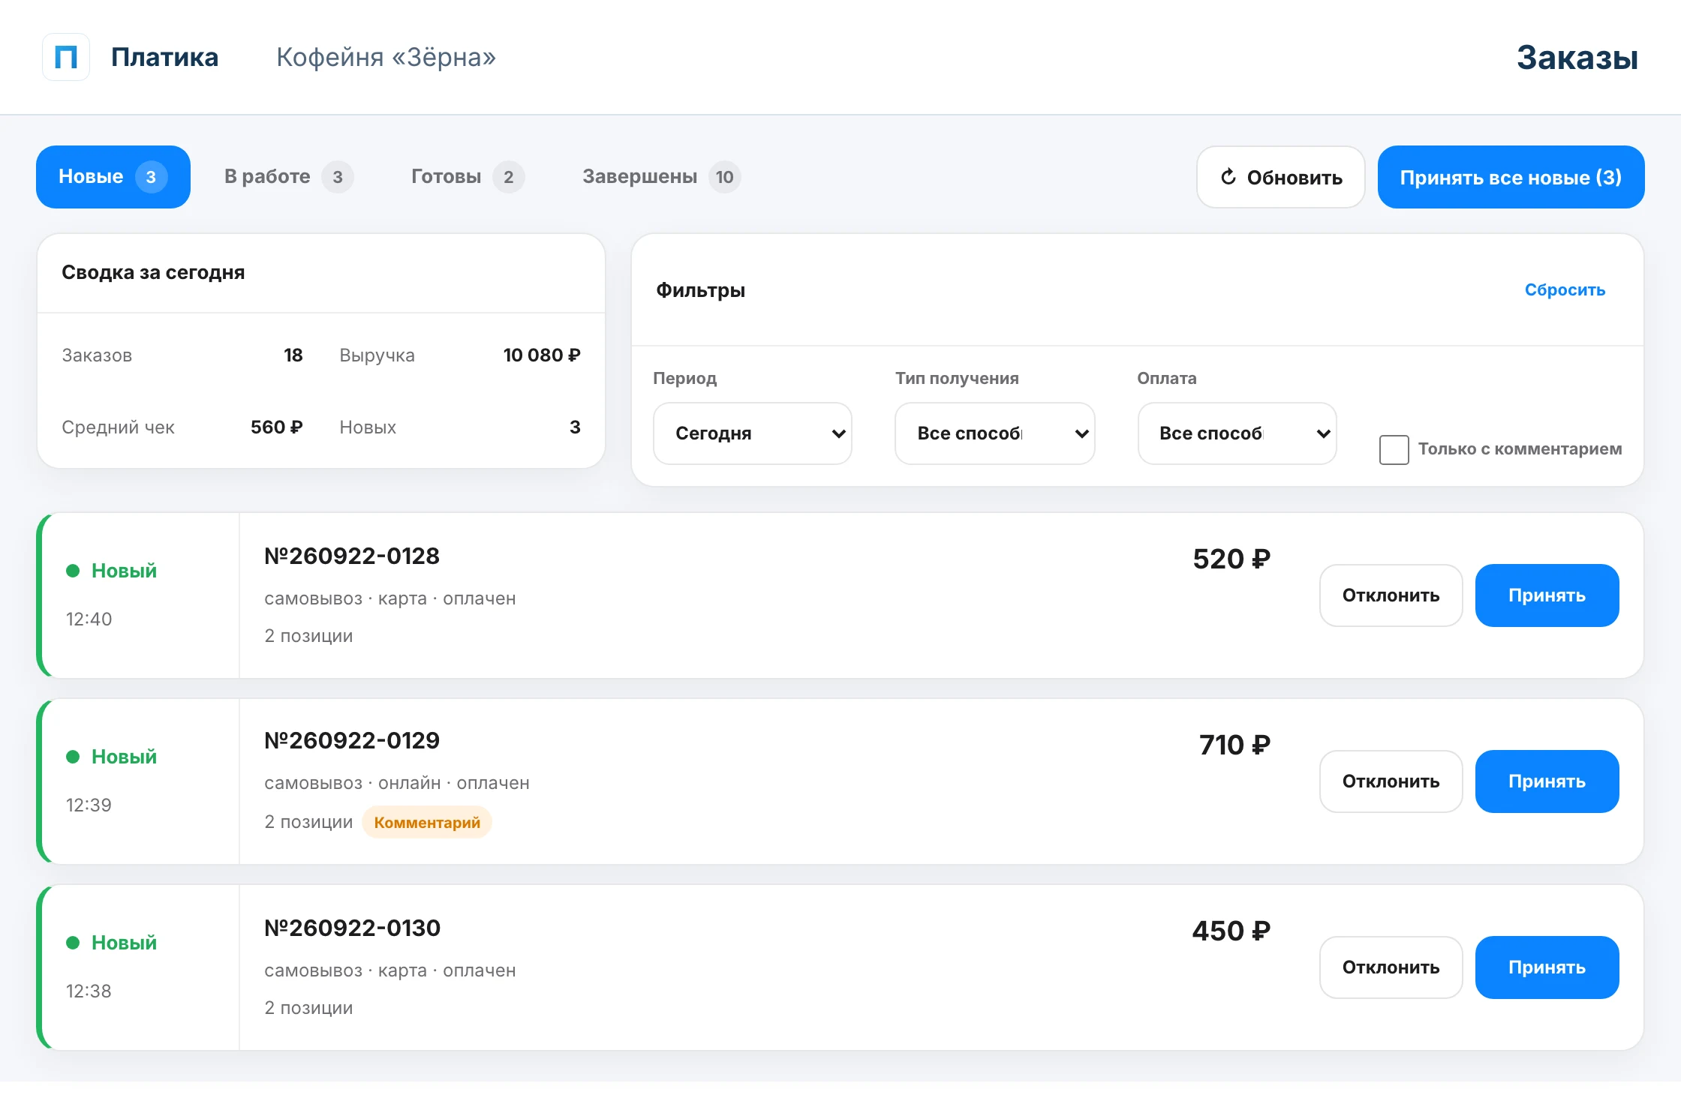This screenshot has width=1681, height=1107.
Task: Accept order №260922-0128
Action: pos(1547,595)
